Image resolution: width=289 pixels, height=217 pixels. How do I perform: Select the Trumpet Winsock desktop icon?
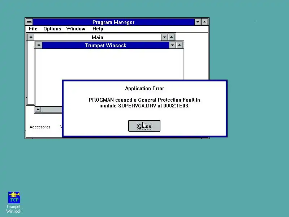[14, 202]
